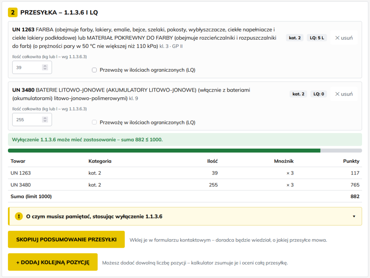
Task: Remove the UN 3480 item with usuń
Action: tap(344, 94)
